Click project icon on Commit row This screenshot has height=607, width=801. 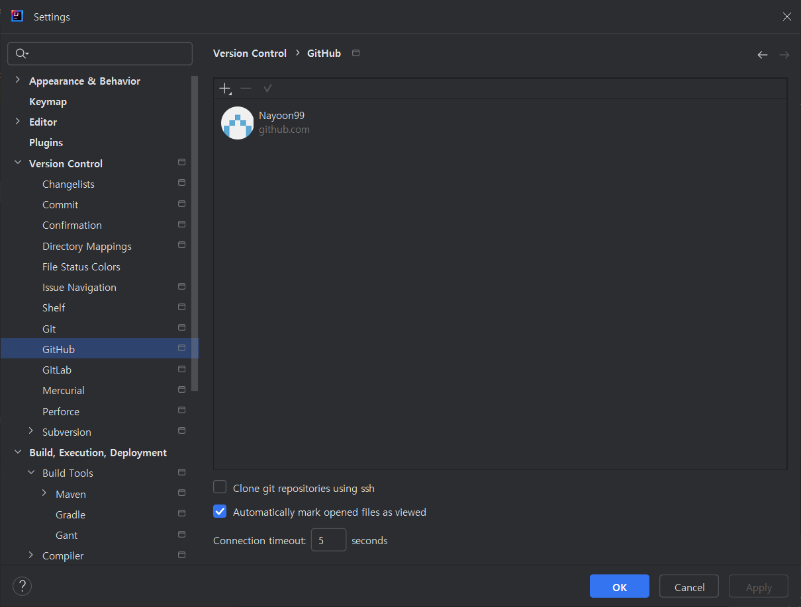click(x=181, y=204)
